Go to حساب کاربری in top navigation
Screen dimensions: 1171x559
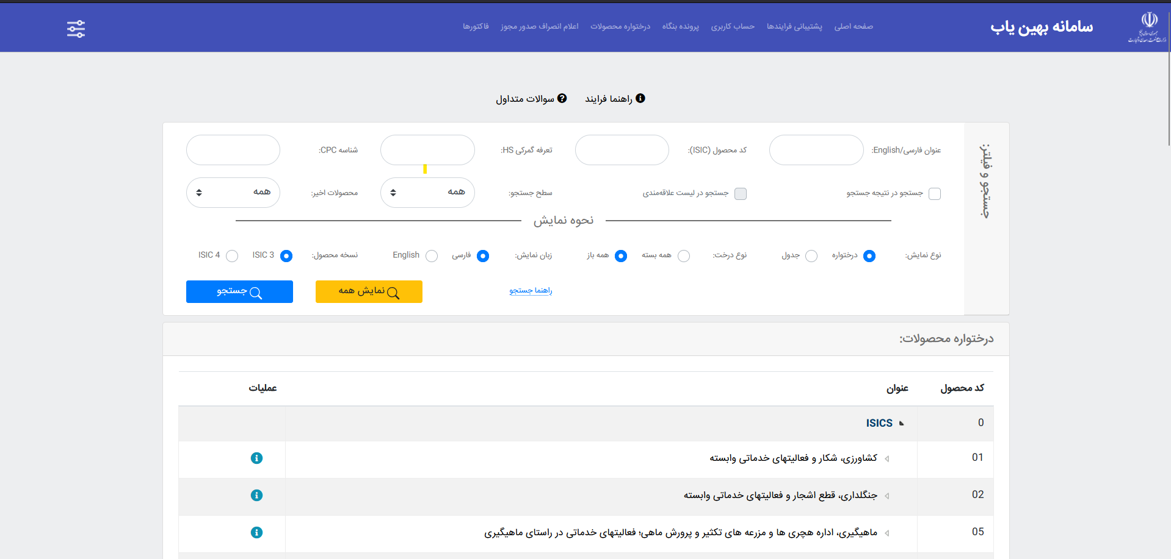click(732, 26)
